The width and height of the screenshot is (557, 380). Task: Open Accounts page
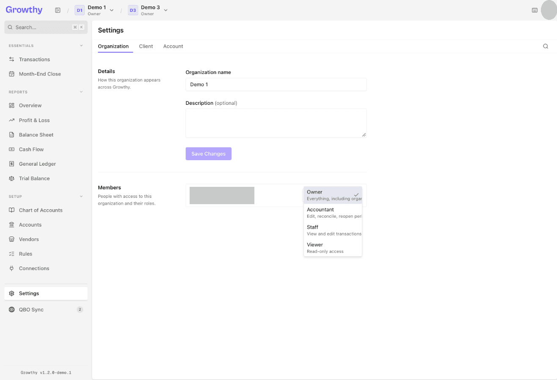(46, 225)
